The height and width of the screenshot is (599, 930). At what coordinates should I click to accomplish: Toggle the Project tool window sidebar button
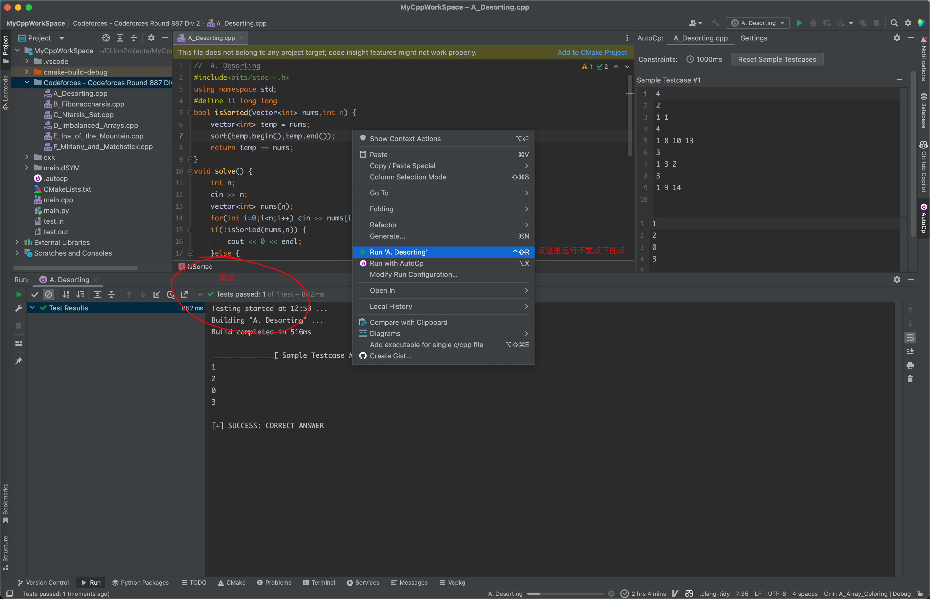tap(5, 50)
